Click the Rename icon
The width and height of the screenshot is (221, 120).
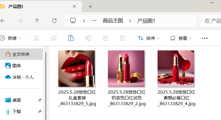(x=88, y=38)
